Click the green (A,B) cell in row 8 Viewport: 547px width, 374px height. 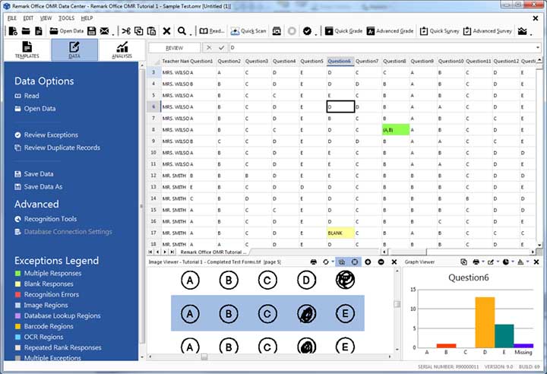396,130
